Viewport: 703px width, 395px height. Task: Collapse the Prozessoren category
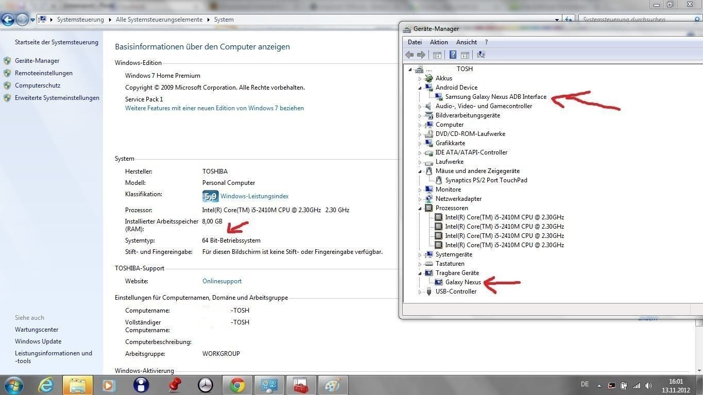click(420, 209)
